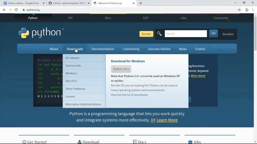Click the Get Started power icon
Viewport: 257px width, 144px height.
pyautogui.click(x=24, y=142)
